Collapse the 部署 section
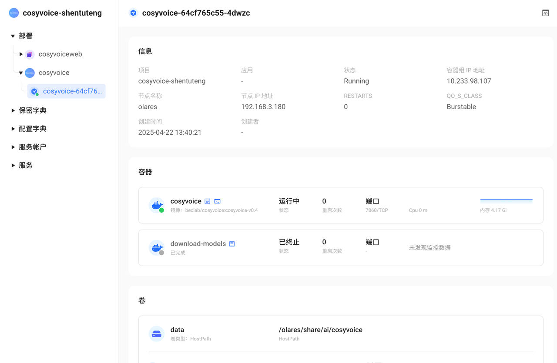557x363 pixels. point(13,36)
